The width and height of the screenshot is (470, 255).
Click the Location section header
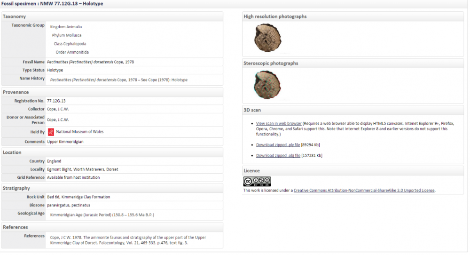tap(12, 152)
